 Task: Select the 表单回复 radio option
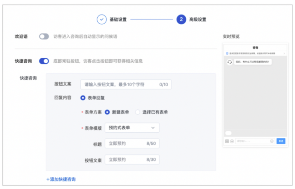[x=83, y=98]
